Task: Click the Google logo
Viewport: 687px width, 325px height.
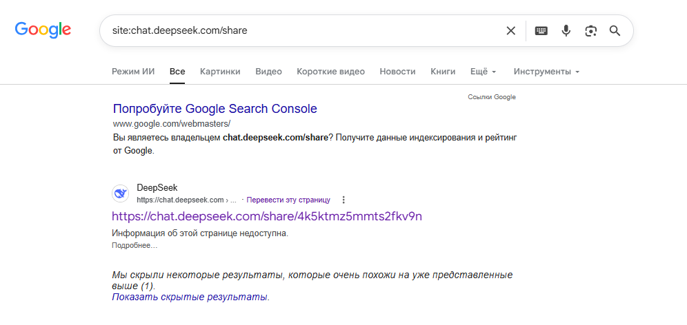Action: coord(43,30)
